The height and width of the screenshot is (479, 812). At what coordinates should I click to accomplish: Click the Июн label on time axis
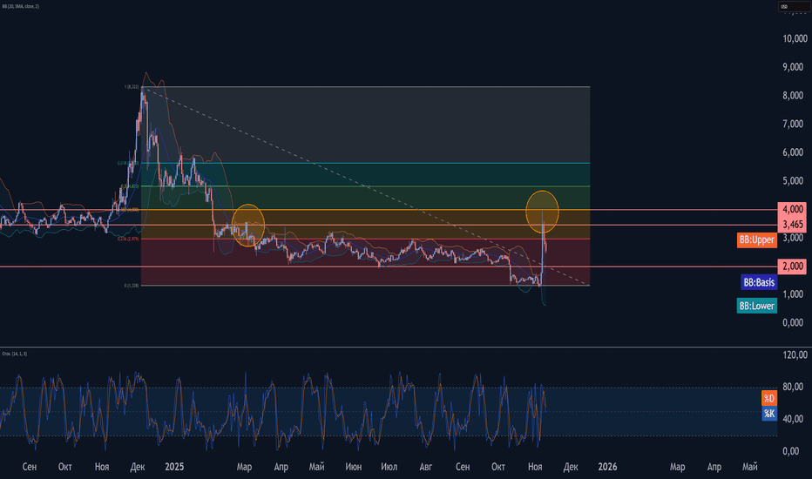(x=353, y=467)
